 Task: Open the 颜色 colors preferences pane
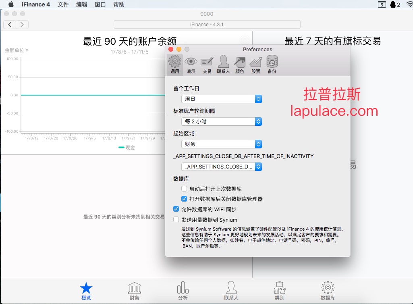coord(240,65)
